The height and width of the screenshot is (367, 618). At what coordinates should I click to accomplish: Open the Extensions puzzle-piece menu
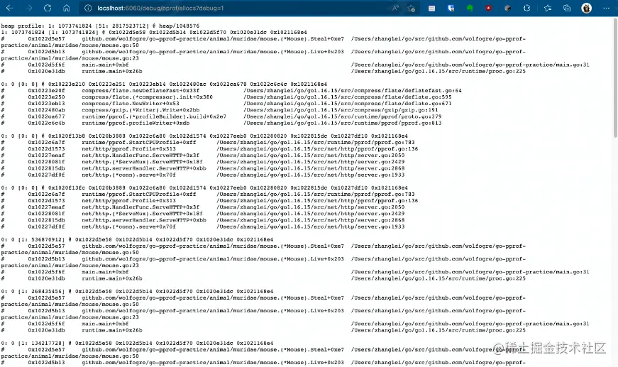pos(527,8)
